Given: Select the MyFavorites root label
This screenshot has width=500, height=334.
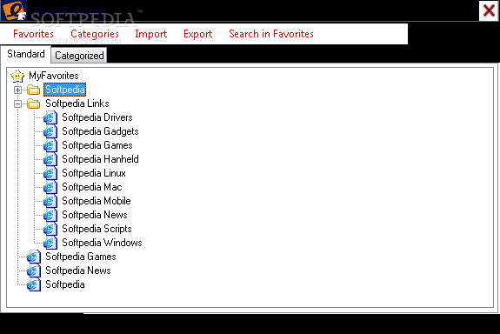Looking at the screenshot, I should click(54, 76).
